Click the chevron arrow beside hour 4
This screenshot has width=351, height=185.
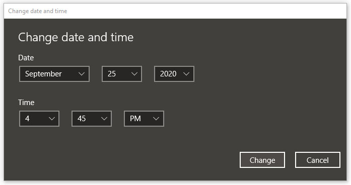tap(52, 119)
